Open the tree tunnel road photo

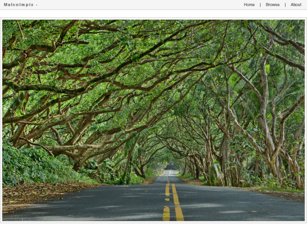click(154, 120)
